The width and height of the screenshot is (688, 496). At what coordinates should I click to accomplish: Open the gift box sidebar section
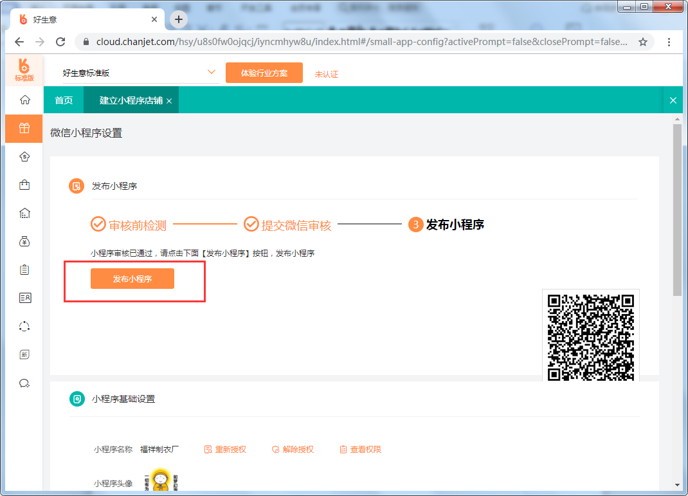(x=24, y=129)
